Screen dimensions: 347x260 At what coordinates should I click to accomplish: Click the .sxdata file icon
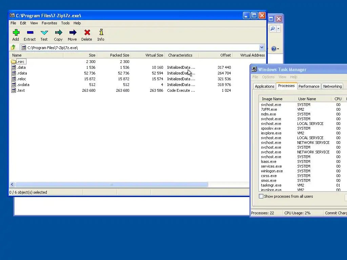click(x=14, y=84)
